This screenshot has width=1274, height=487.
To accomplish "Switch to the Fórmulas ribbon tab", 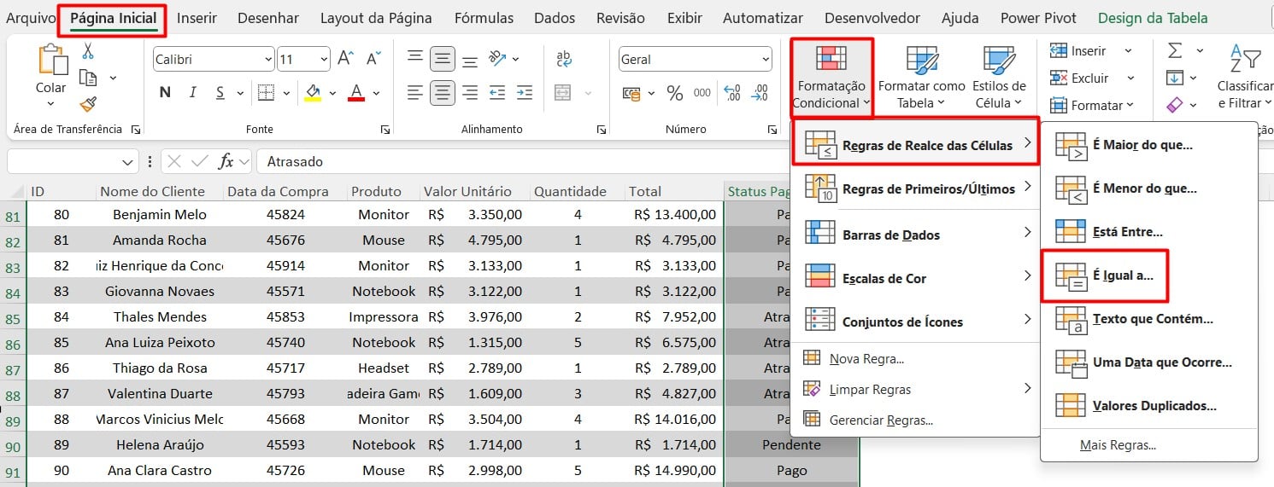I will (x=484, y=18).
